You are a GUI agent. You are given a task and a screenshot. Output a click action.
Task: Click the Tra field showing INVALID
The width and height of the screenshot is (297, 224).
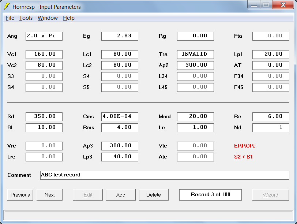click(x=195, y=55)
